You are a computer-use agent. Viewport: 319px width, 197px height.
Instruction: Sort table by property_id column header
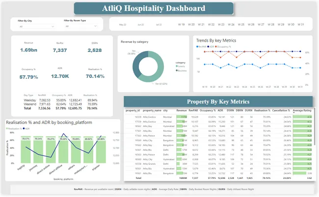coord(133,110)
